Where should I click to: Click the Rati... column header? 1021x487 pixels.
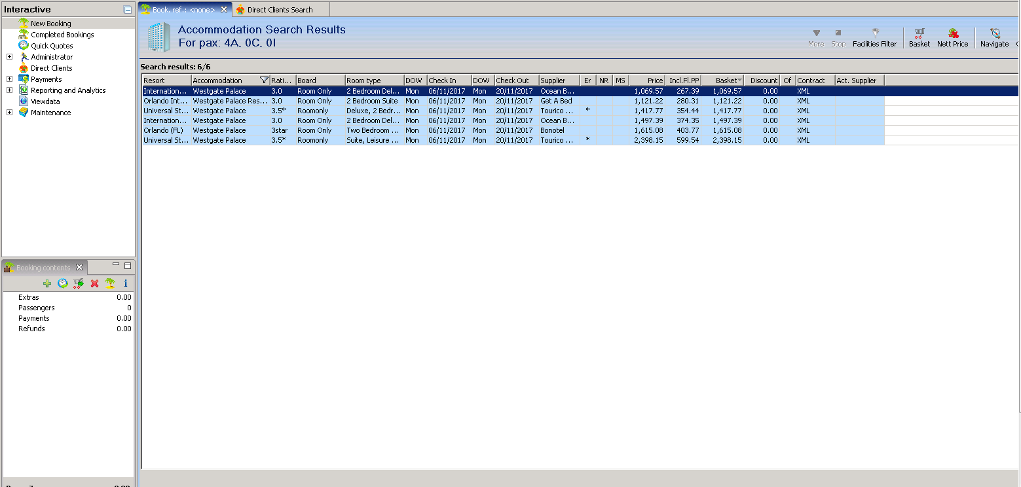pyautogui.click(x=283, y=81)
